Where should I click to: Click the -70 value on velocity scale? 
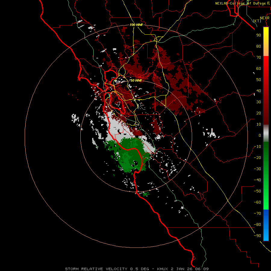tap(257, 213)
